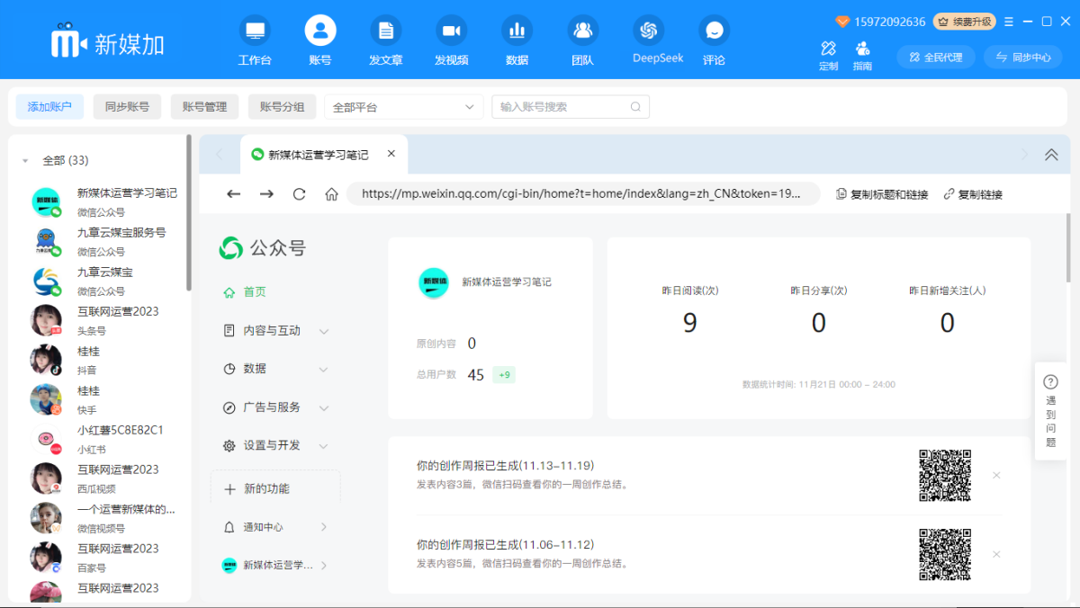Open the 发文章 article publishing icon
This screenshot has height=608, width=1080.
click(385, 40)
